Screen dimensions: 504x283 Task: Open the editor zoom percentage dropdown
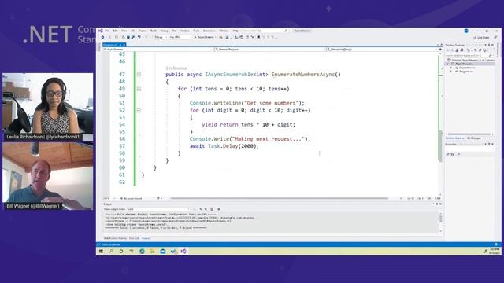[109, 199]
